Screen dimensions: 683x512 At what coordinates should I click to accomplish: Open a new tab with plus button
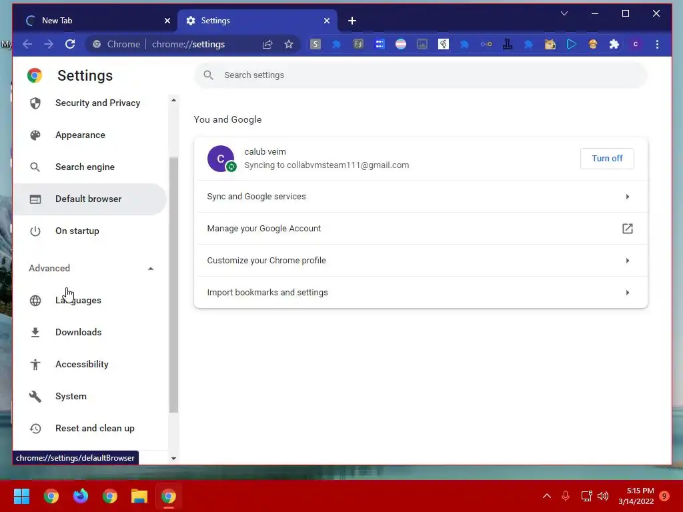[352, 21]
